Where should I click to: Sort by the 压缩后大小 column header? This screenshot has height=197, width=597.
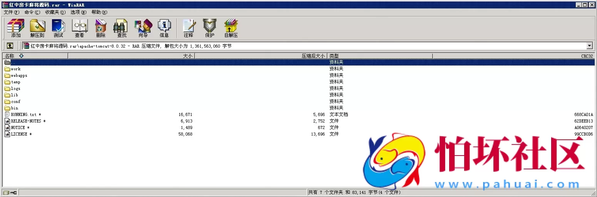point(261,56)
